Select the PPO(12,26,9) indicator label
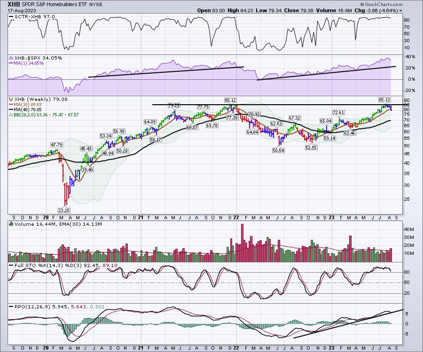Image resolution: width=423 pixels, height=352 pixels. coord(27,306)
